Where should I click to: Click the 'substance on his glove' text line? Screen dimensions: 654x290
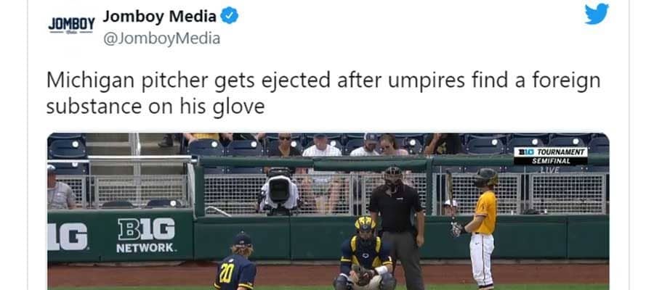(x=156, y=107)
